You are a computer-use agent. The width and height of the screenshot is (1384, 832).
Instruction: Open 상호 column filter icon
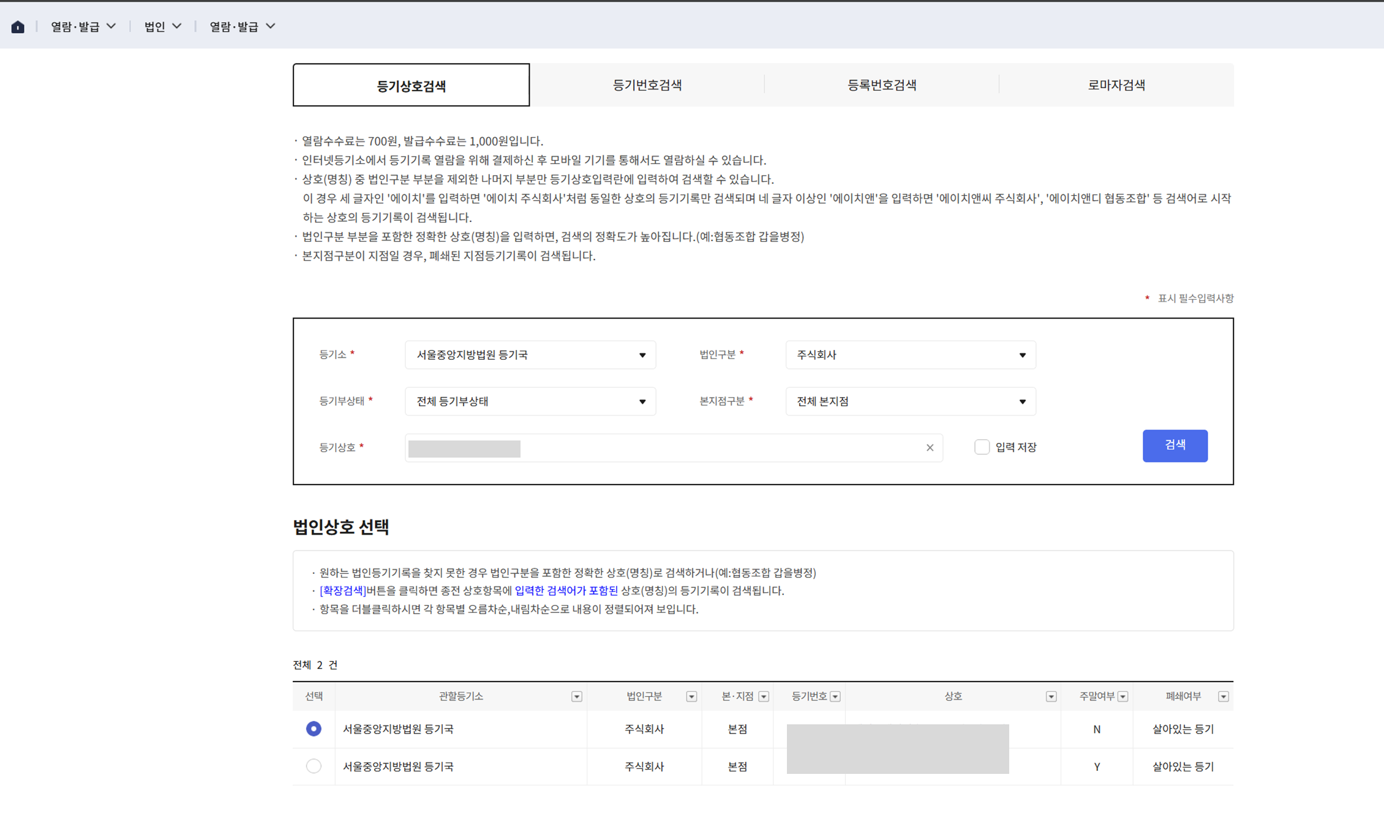pos(1051,697)
